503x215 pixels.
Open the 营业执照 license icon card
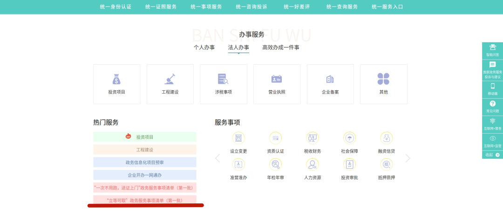point(277,84)
